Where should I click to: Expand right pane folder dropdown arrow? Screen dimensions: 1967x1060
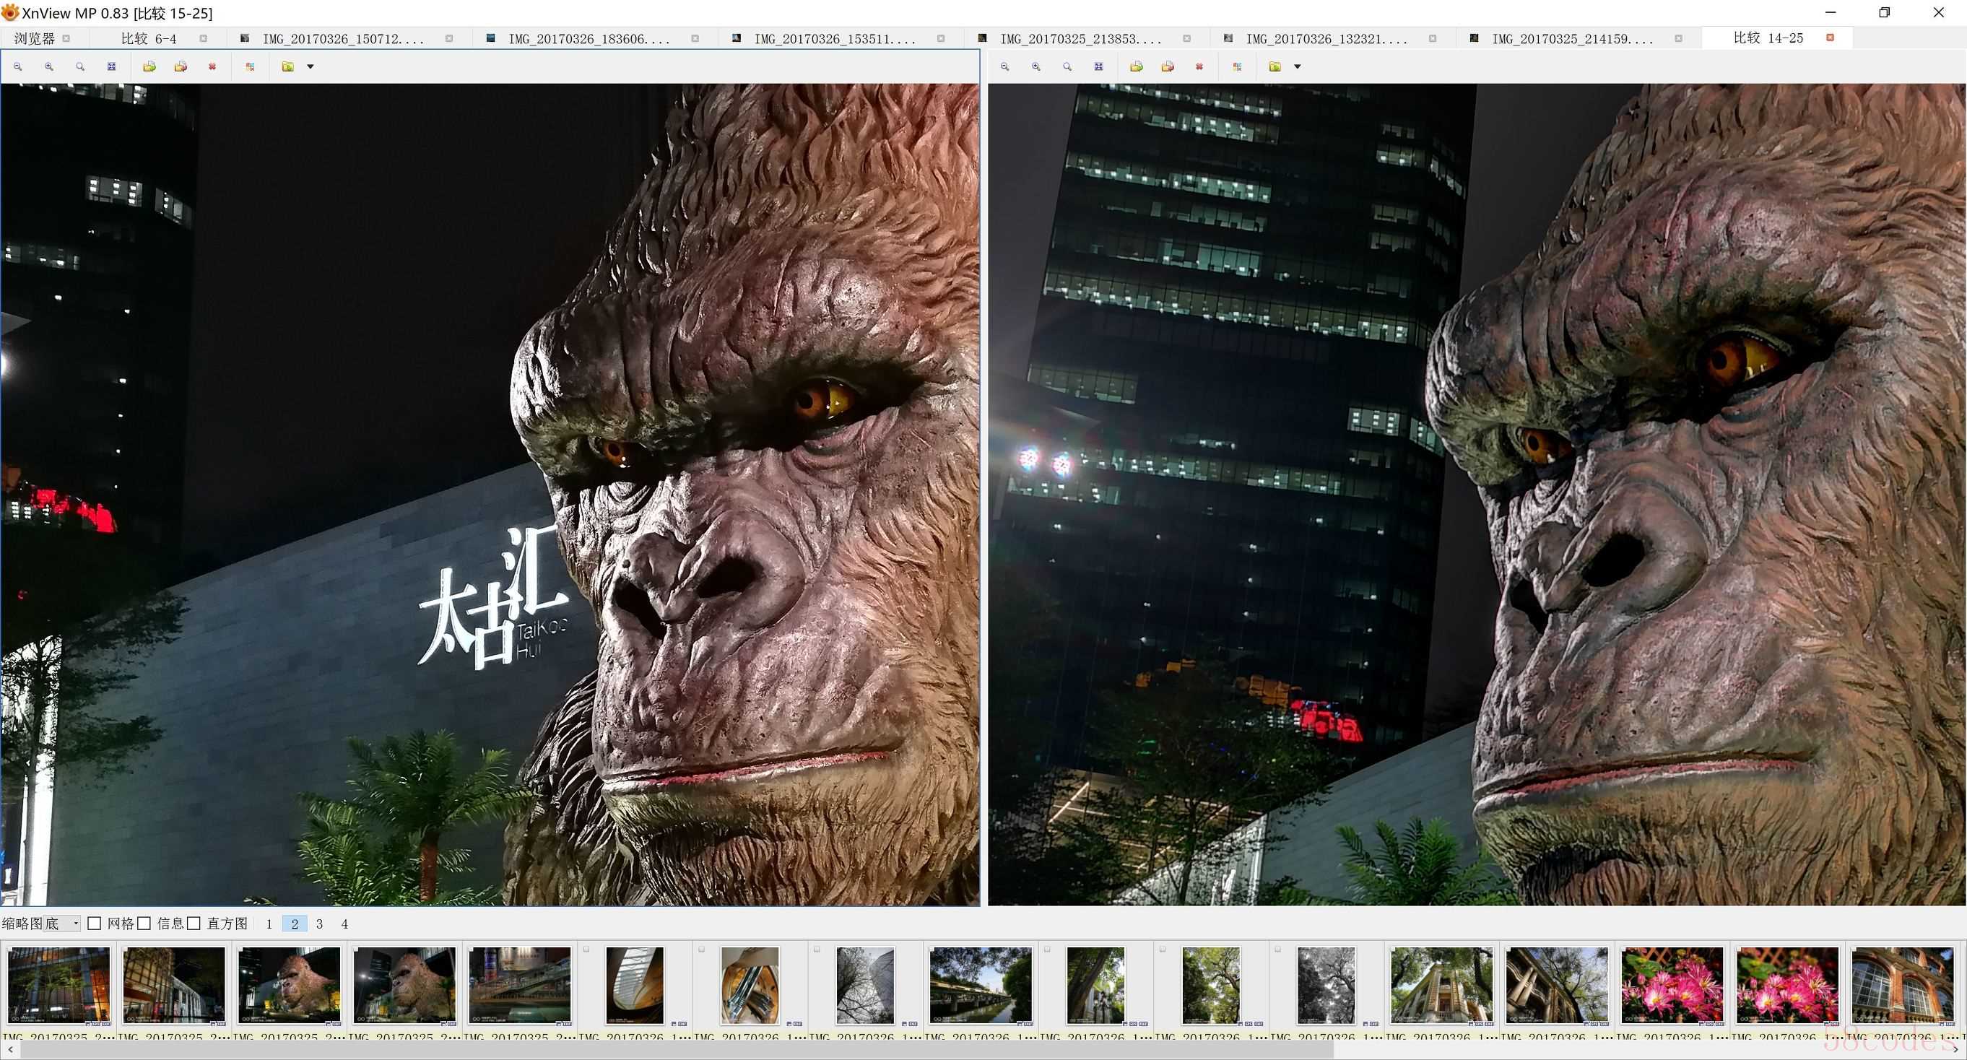(x=1298, y=67)
